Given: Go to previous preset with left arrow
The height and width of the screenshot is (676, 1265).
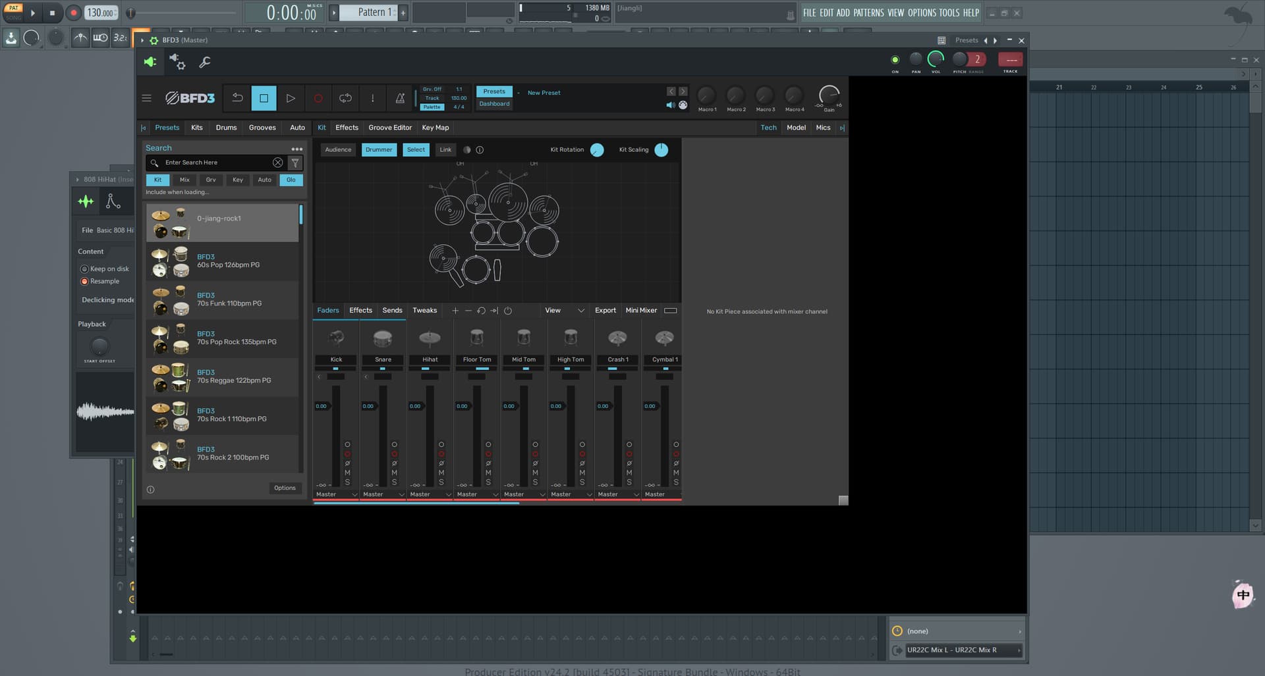Looking at the screenshot, I should (671, 91).
